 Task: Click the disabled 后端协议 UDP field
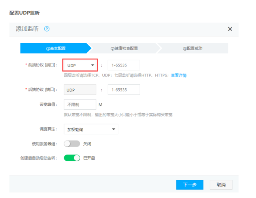point(80,89)
